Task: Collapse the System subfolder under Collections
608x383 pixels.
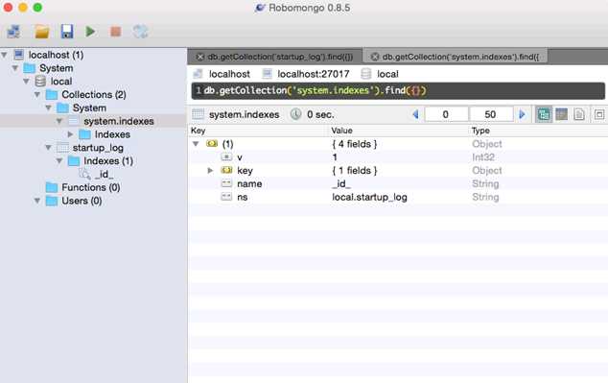Action: coord(49,108)
